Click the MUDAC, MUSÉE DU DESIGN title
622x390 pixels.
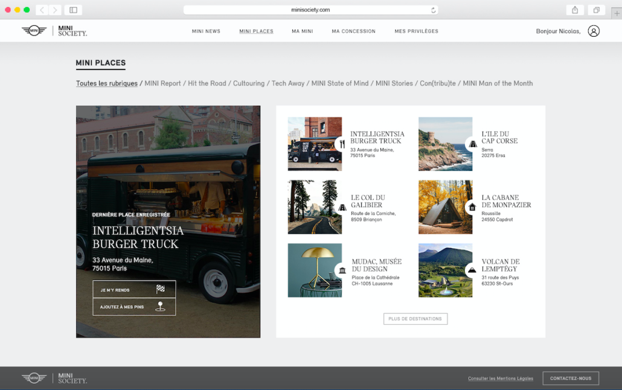tap(376, 265)
